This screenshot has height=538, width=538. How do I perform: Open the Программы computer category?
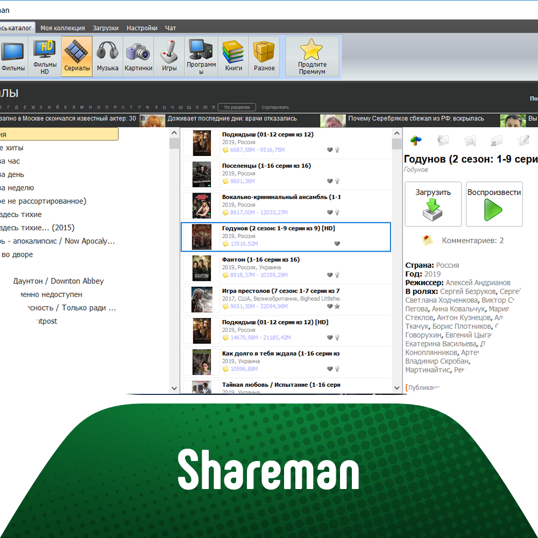201,56
